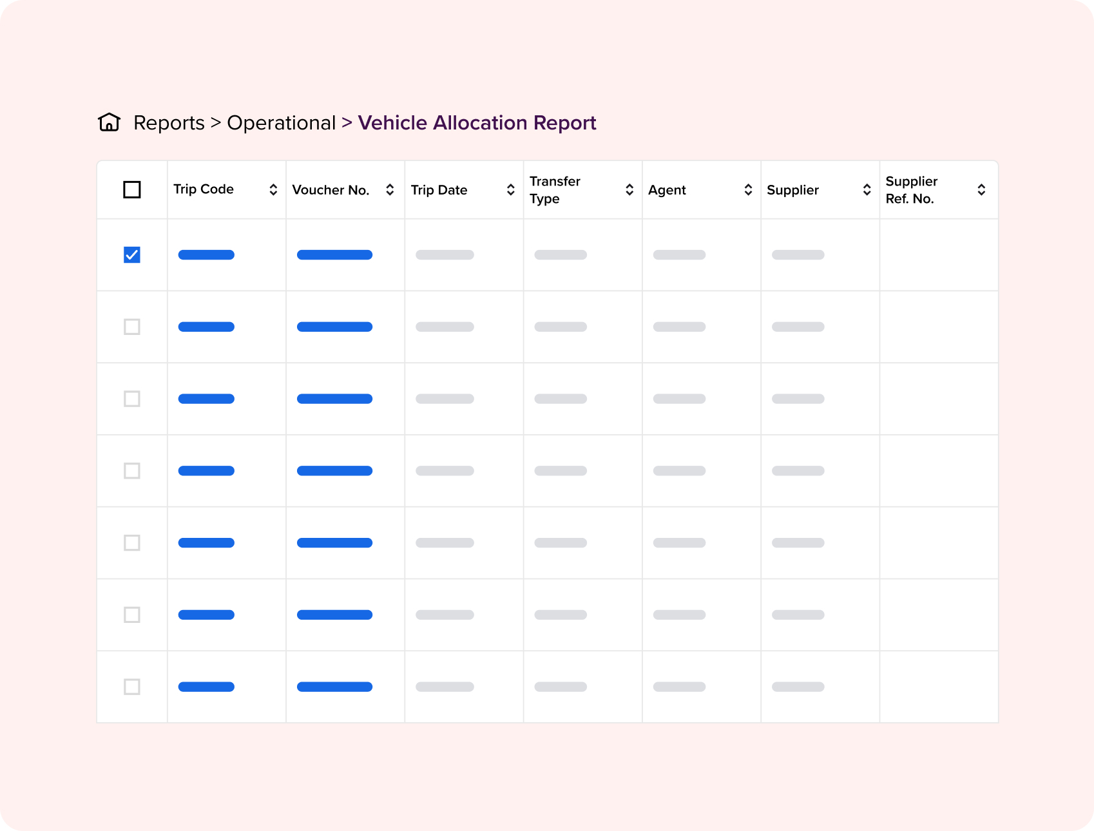Screen dimensions: 1094x831
Task: Click the Transfer Type sort arrows
Action: (x=629, y=189)
